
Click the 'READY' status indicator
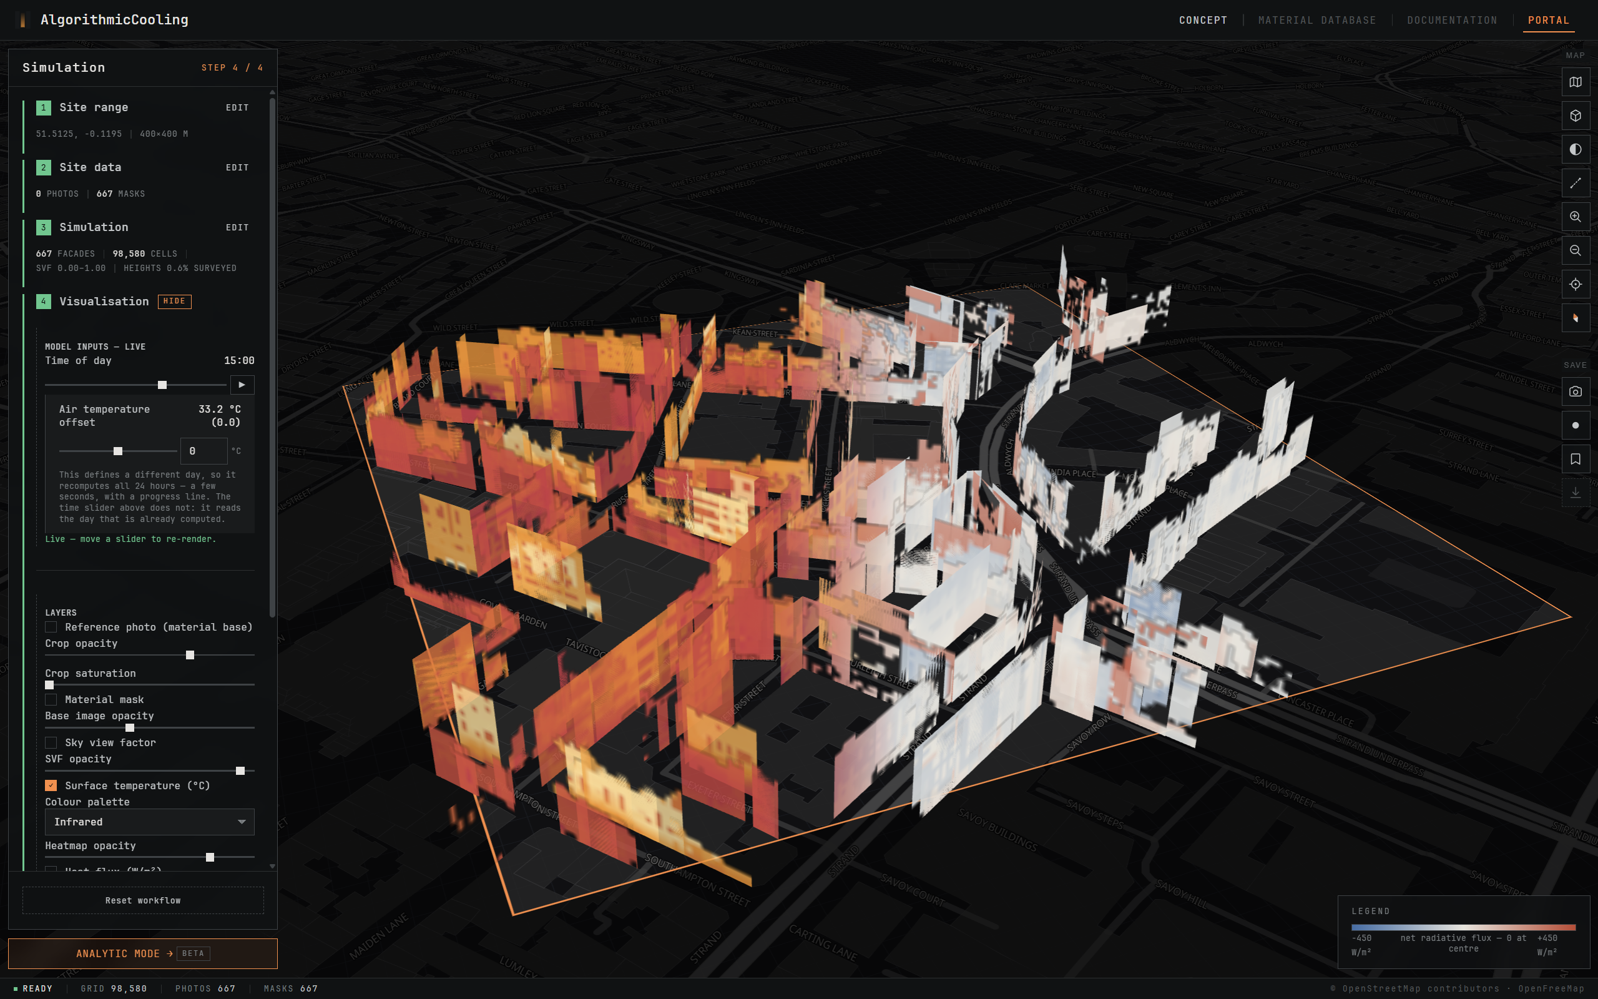pyautogui.click(x=33, y=989)
